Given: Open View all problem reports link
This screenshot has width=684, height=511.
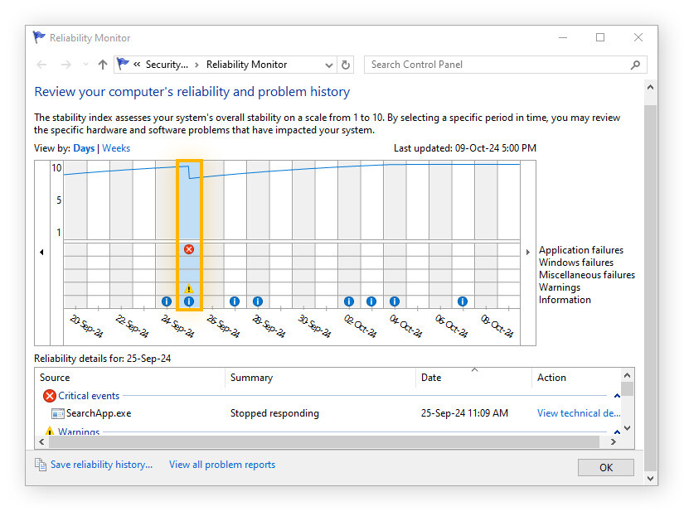Looking at the screenshot, I should click(x=221, y=465).
